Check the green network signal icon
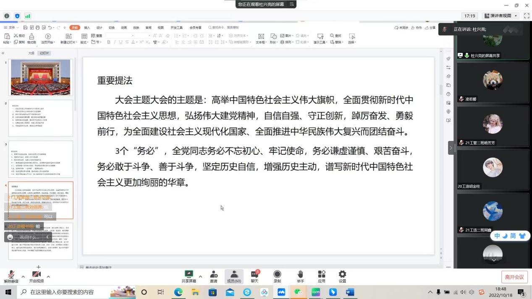The height and width of the screenshot is (299, 532). coord(28,16)
